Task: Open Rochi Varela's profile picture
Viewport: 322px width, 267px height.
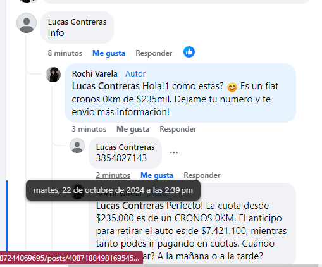Action: pos(53,75)
